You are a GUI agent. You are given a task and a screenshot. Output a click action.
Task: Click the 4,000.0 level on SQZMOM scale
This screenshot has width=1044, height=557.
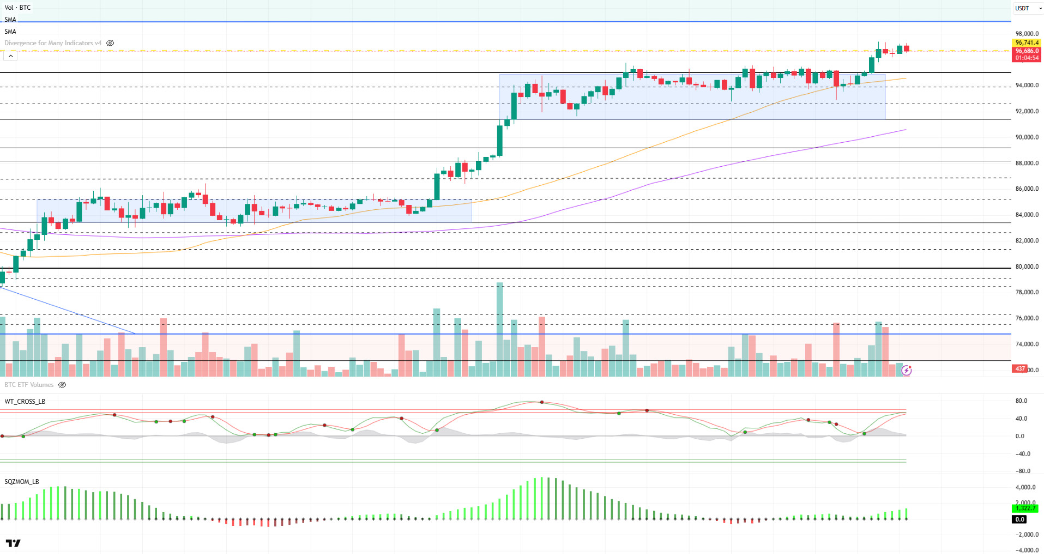click(x=1025, y=488)
